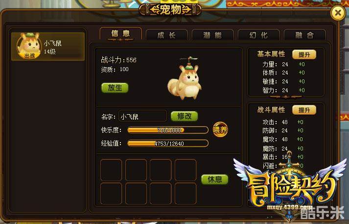Click the round 喂养 feed icon

[220, 130]
